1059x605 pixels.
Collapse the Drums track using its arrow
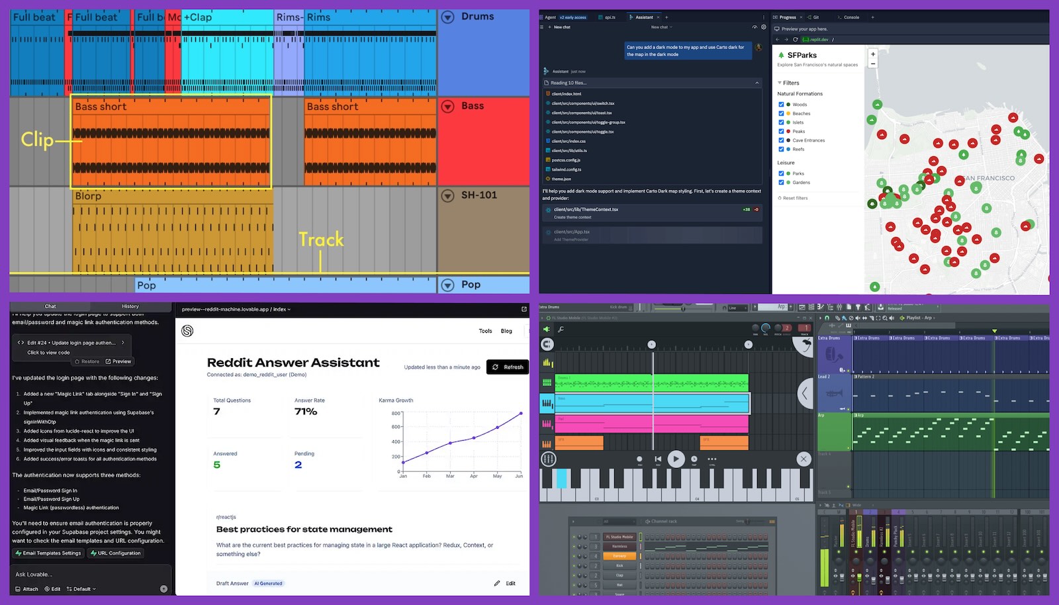tap(450, 17)
